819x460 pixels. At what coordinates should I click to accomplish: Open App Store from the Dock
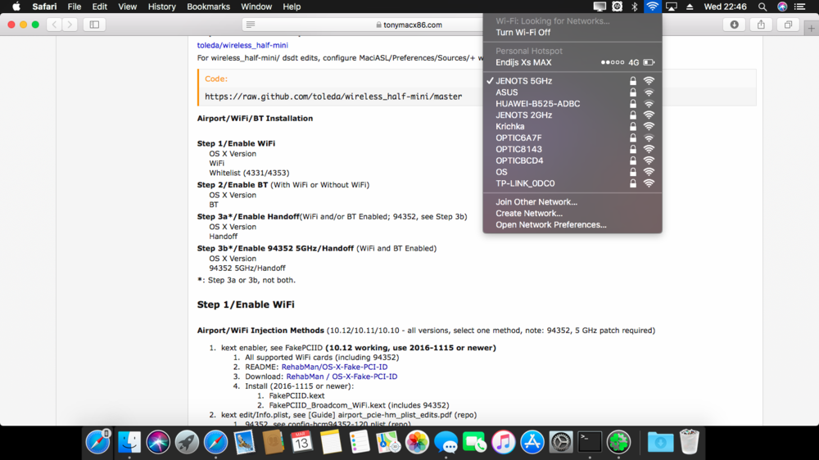coord(532,442)
